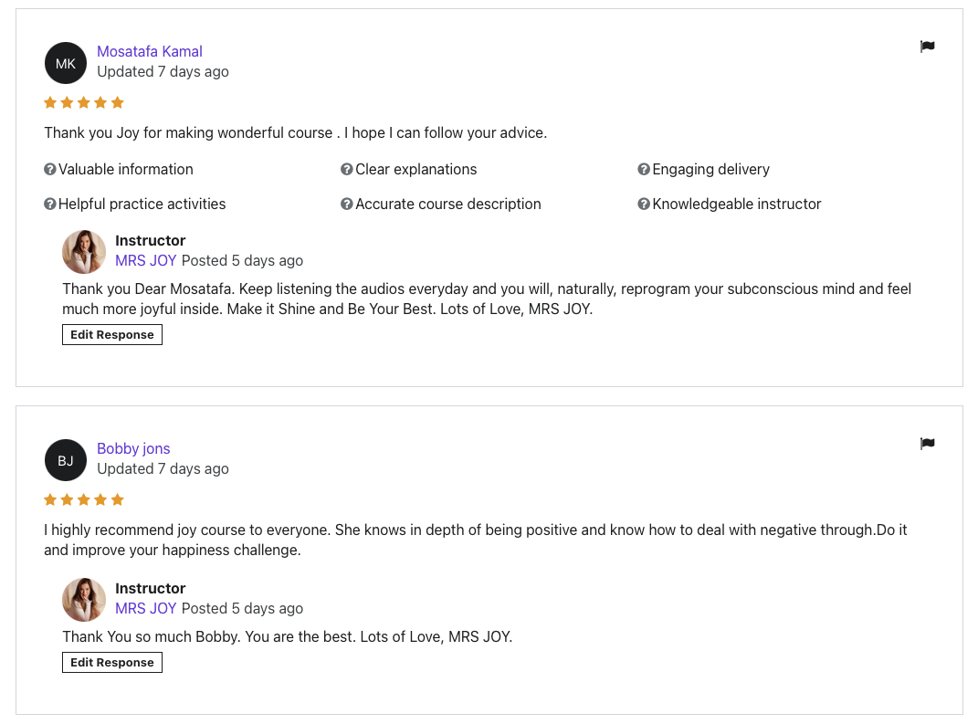The height and width of the screenshot is (724, 978).
Task: Click the question icon beside Helpful practice activities
Action: [x=50, y=204]
